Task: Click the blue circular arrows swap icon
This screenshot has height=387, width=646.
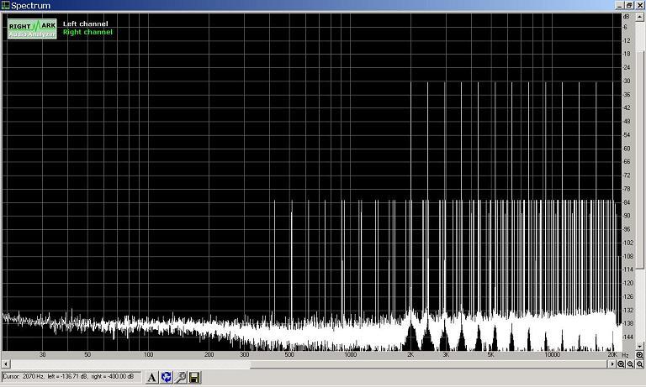Action: tap(166, 379)
